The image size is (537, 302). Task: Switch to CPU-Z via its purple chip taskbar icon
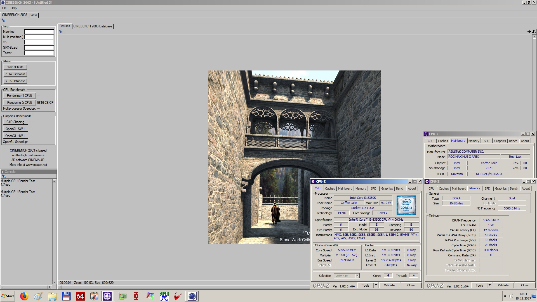tap(107, 296)
